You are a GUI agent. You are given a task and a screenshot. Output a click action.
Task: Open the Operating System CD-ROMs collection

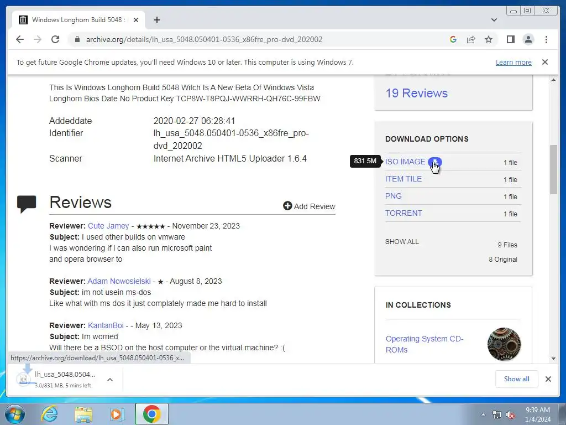424,344
